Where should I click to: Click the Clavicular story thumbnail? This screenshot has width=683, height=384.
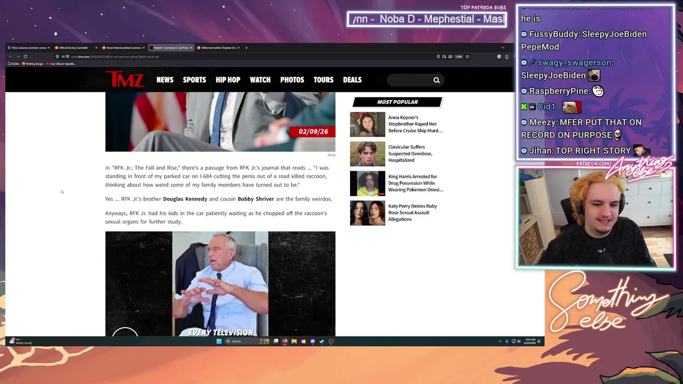point(367,154)
